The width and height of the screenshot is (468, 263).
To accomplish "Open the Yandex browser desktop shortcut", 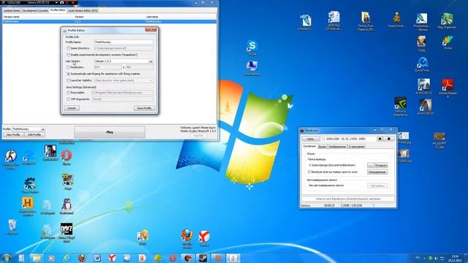I will (204, 239).
